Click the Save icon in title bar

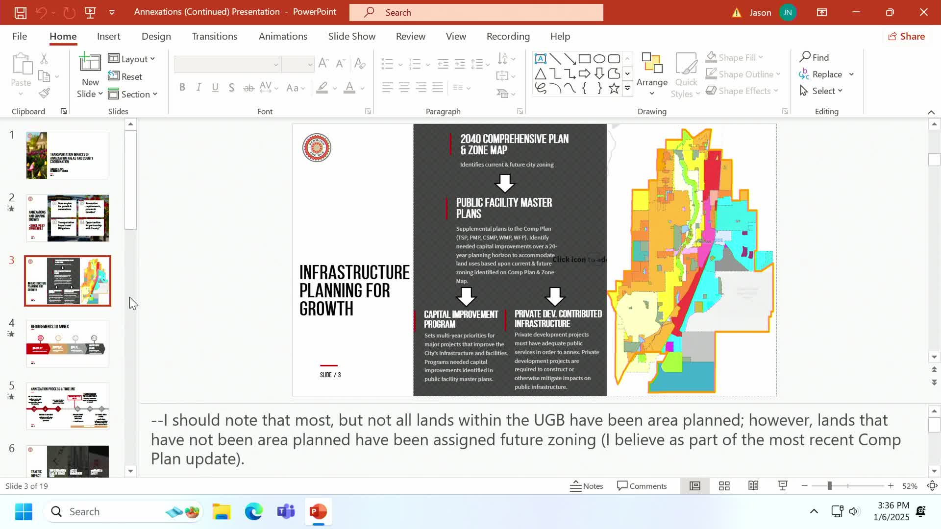[20, 13]
